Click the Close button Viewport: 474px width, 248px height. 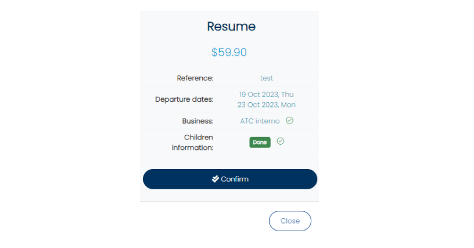(x=290, y=221)
